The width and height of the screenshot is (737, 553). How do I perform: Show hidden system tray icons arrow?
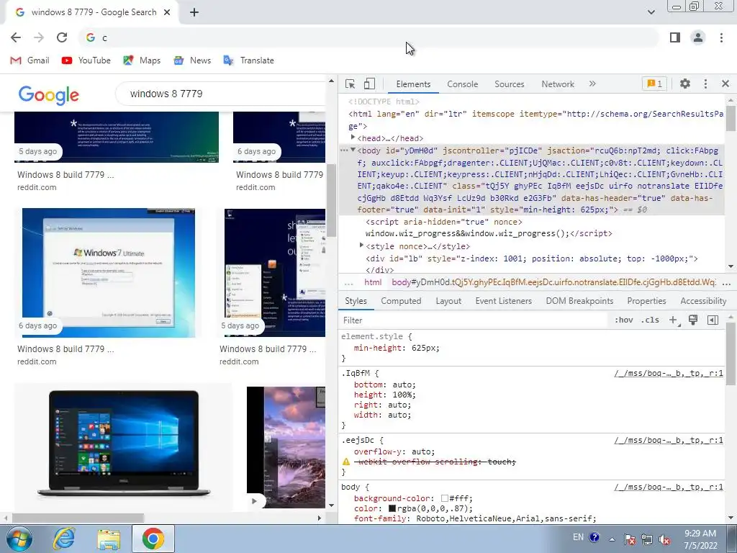612,539
